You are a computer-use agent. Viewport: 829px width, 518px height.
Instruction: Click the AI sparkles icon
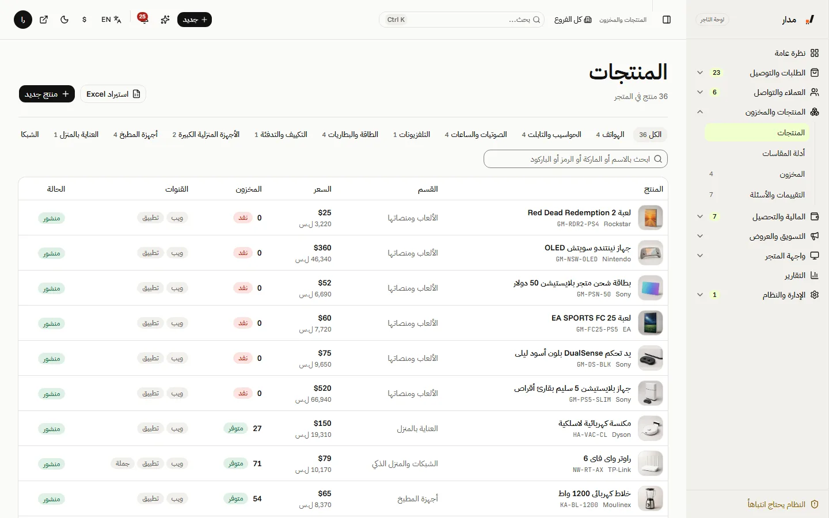tap(165, 20)
